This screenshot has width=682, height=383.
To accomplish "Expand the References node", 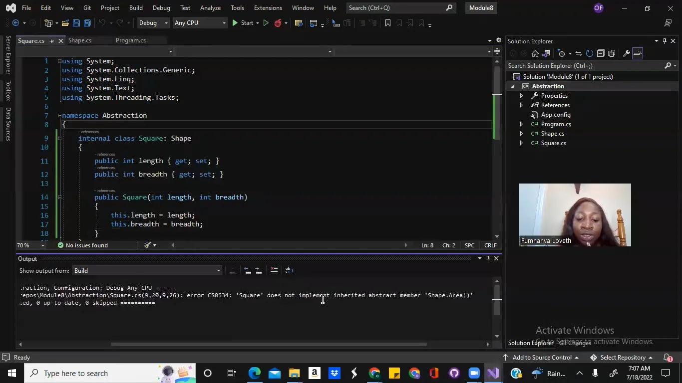I will (521, 105).
